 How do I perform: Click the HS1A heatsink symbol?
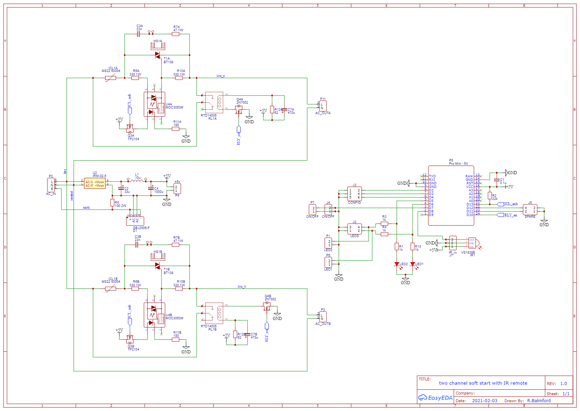coord(158,46)
